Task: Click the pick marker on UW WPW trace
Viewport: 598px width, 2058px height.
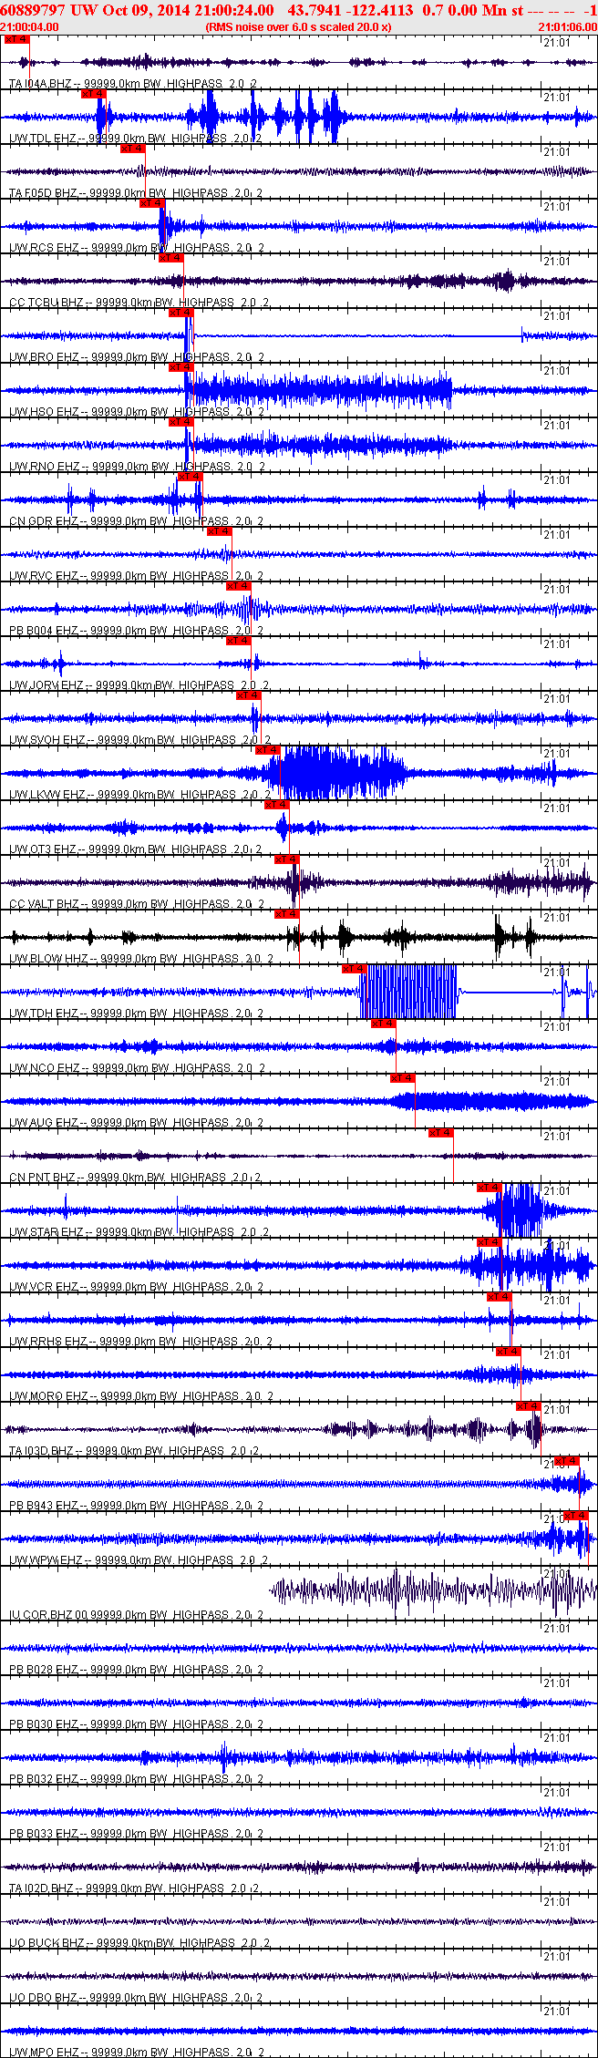Action: point(575,1516)
